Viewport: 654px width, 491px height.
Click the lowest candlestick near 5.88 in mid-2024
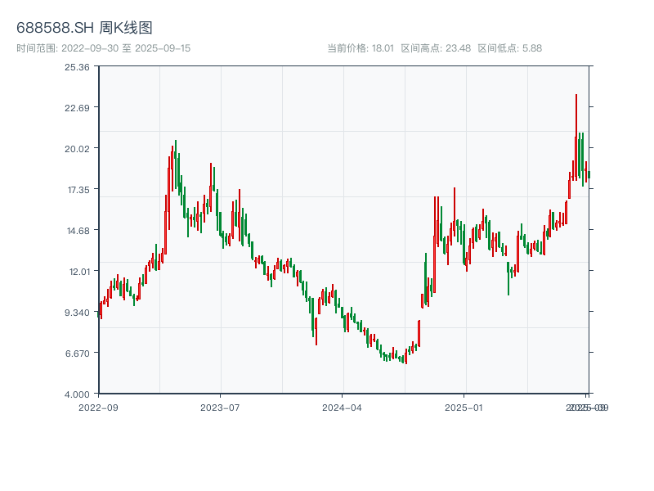pyautogui.click(x=405, y=357)
